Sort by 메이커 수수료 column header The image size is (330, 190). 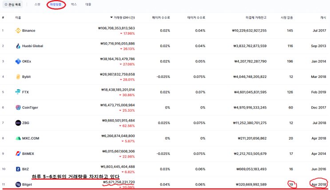(161, 17)
